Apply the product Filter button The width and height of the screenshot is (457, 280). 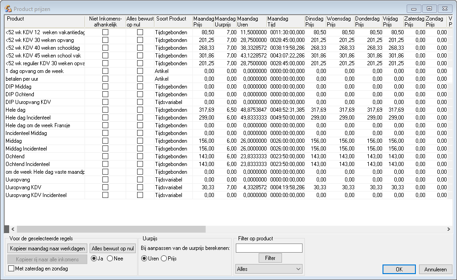tap(270, 258)
